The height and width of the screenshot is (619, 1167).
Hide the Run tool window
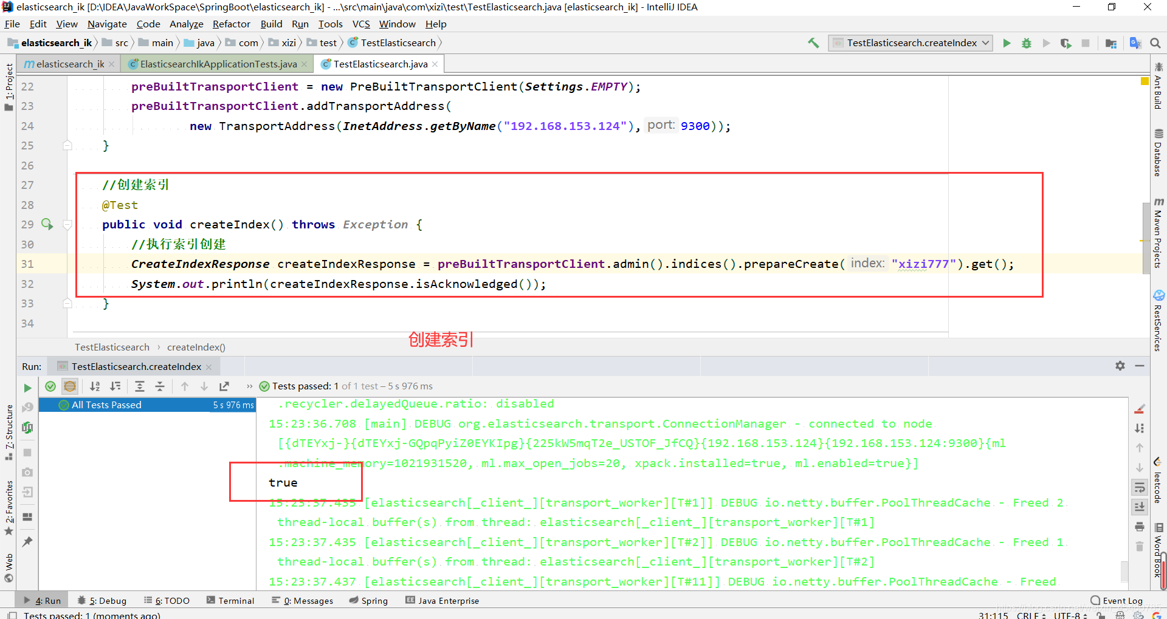[x=1140, y=366]
